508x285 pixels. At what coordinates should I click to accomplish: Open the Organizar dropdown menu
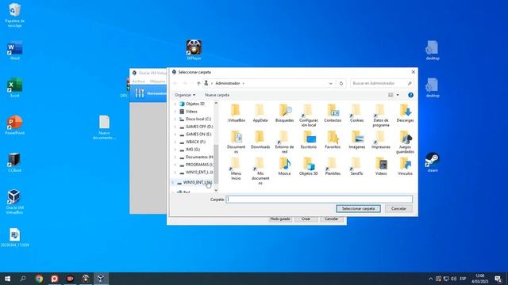click(185, 95)
